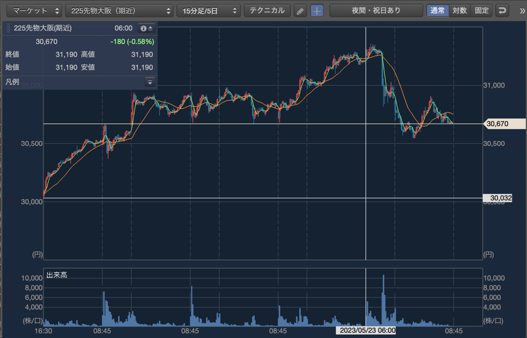
Task: Collapse info panel with the info arrow button
Action: 146,28
